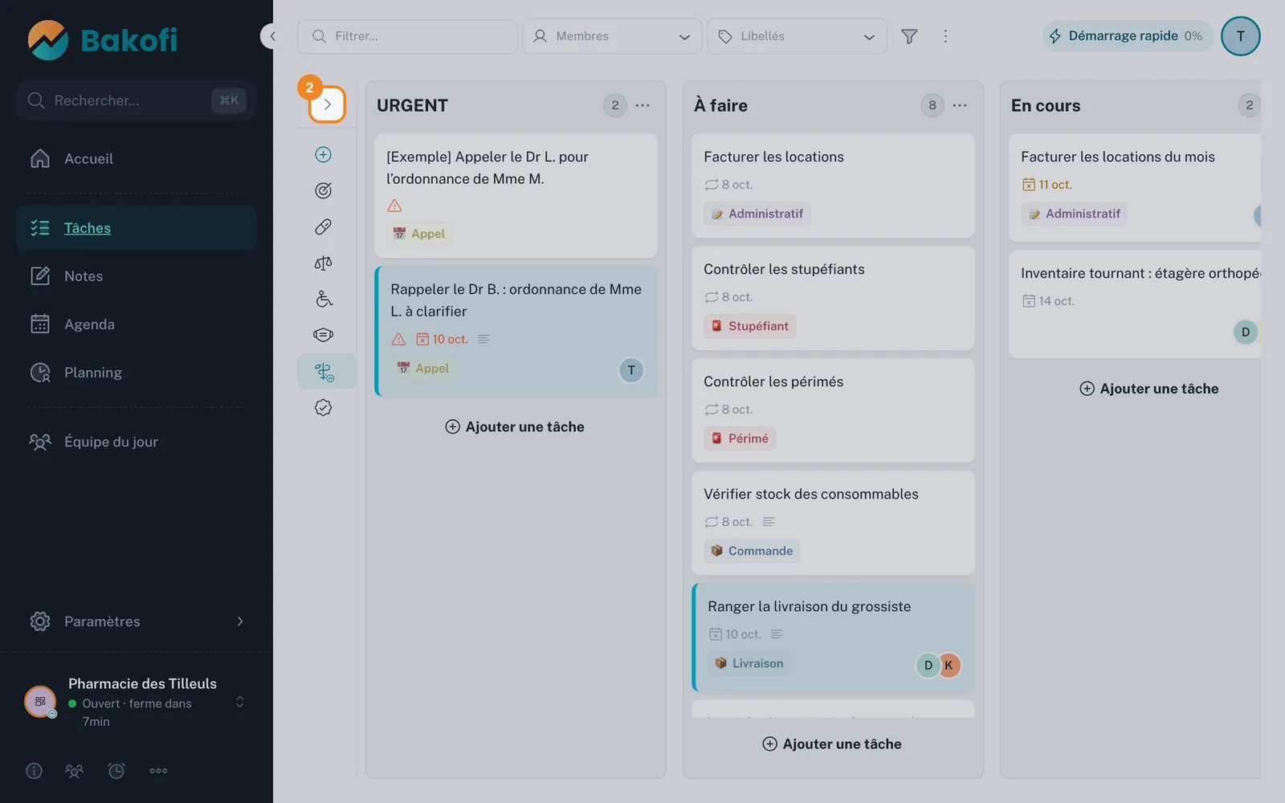The width and height of the screenshot is (1285, 803).
Task: Click the funnel filter icon
Action: click(x=909, y=36)
